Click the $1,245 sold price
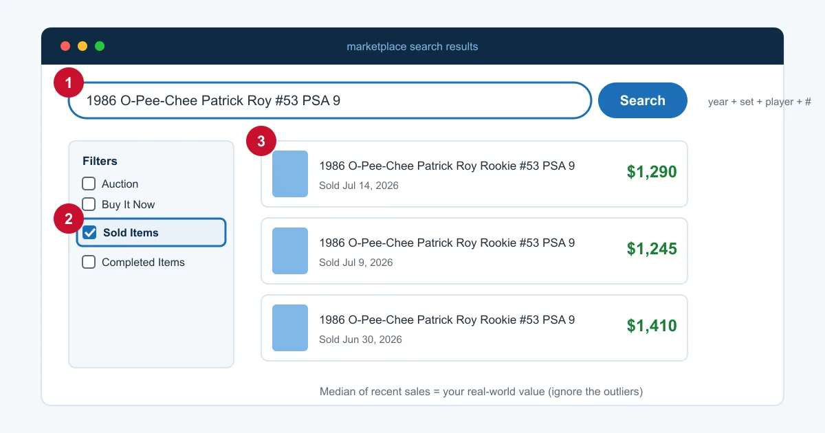This screenshot has width=825, height=433. 652,249
